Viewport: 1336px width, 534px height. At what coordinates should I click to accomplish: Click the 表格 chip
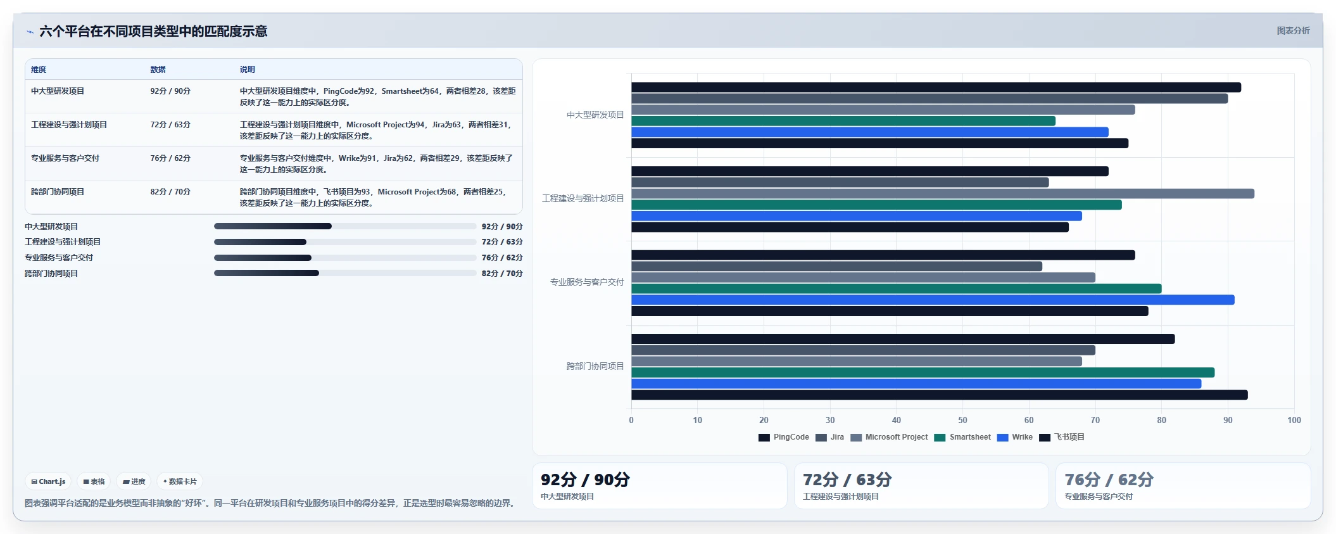[x=94, y=481]
